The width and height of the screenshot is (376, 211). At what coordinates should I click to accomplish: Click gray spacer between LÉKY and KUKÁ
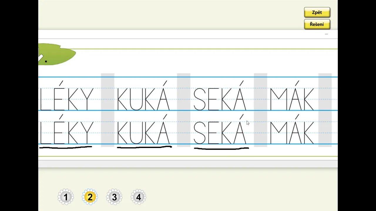(x=108, y=110)
